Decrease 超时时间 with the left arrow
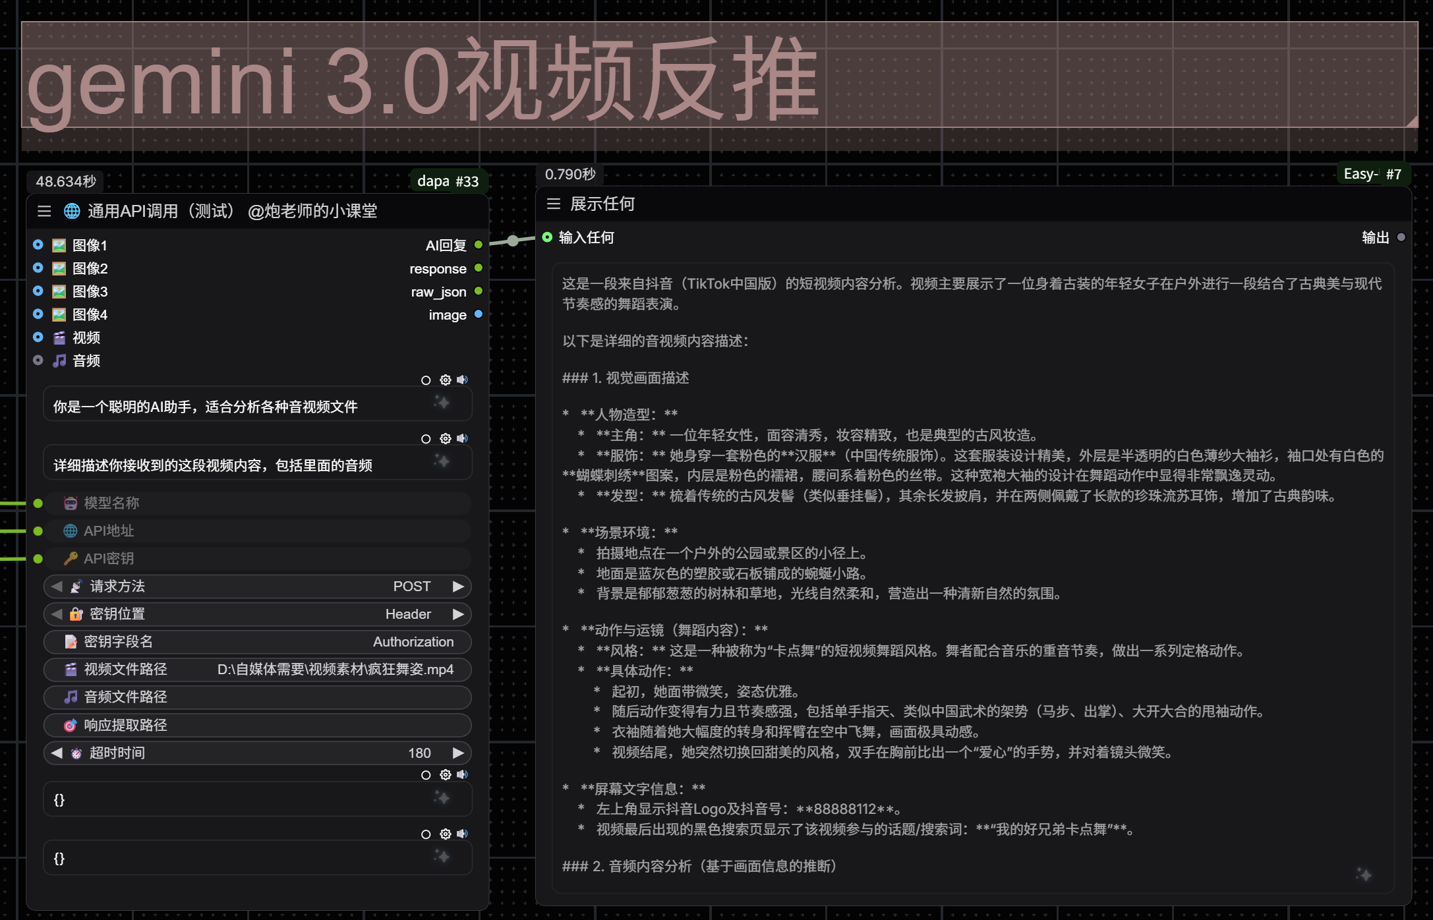The image size is (1433, 920). (57, 753)
